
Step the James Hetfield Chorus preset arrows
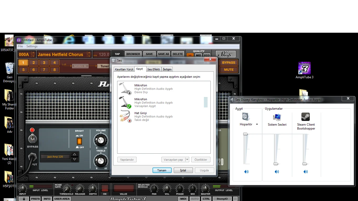(x=89, y=54)
